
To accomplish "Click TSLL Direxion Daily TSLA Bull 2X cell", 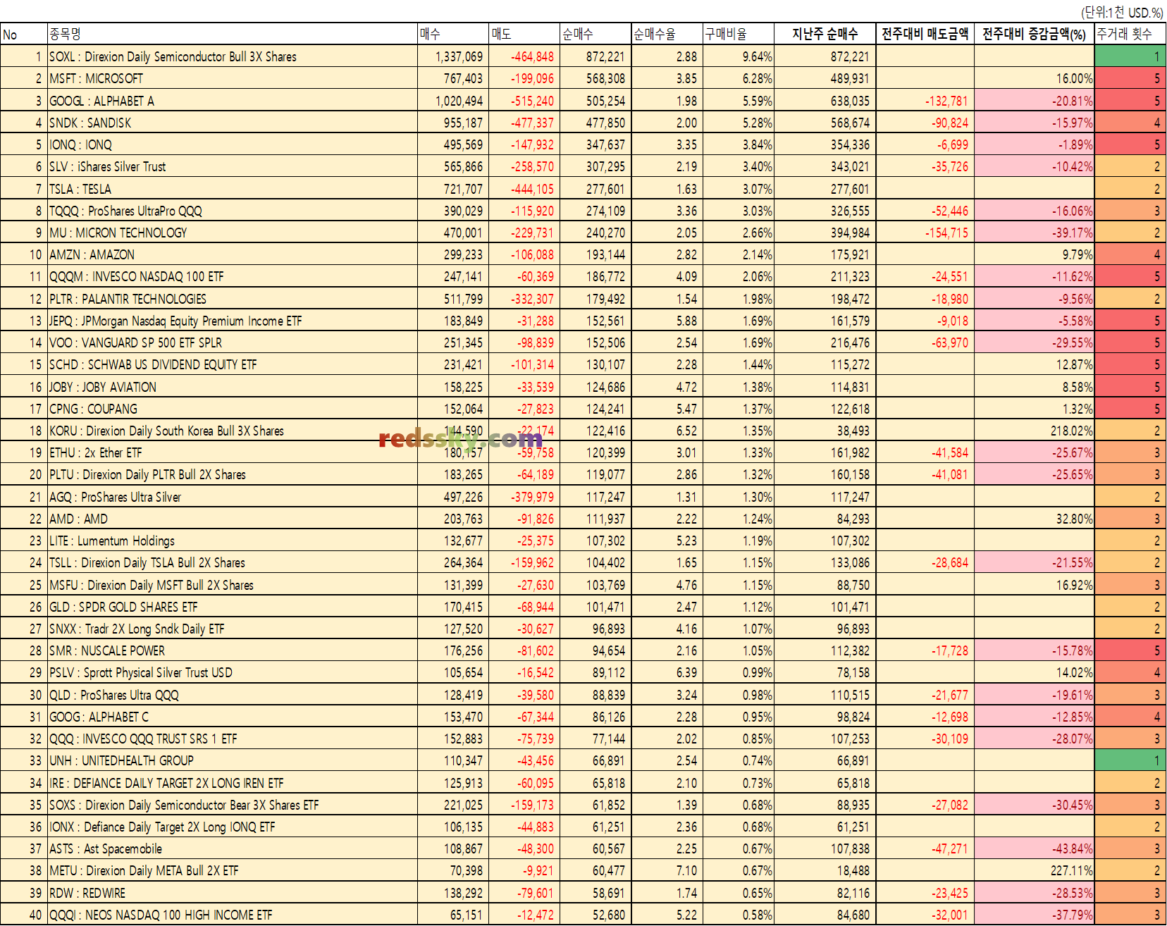I will 233,562.
